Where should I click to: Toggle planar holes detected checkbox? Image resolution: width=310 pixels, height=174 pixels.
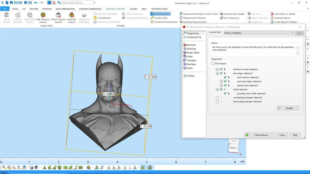point(221,85)
